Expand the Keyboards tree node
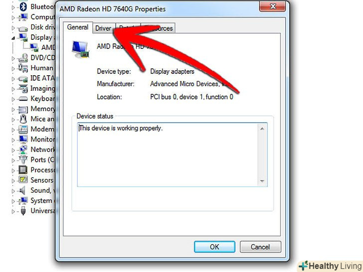 [x=13, y=99]
